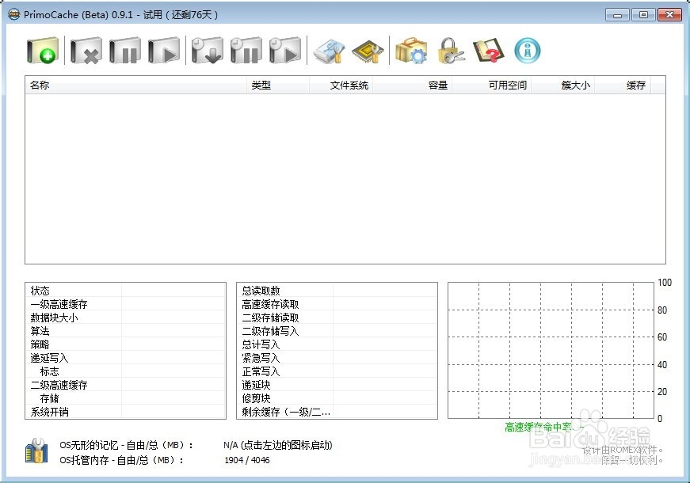Sort by the 可用空间 column header
This screenshot has height=483, width=690.
point(491,85)
